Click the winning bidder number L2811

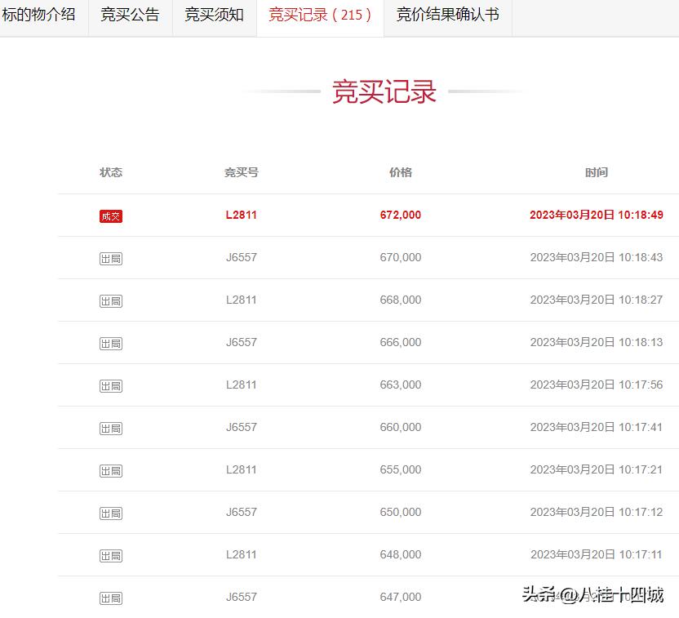point(241,216)
